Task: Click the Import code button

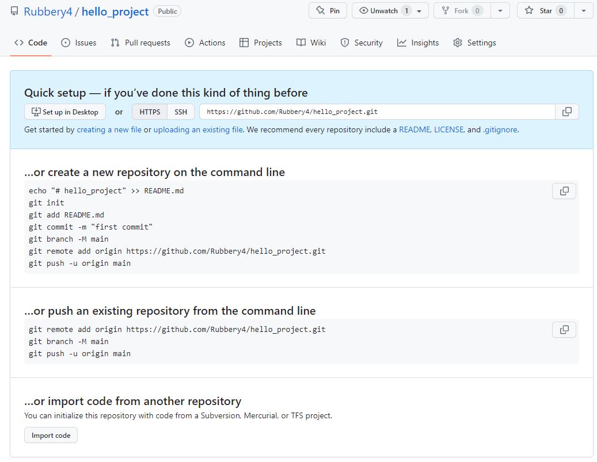Action: tap(51, 436)
